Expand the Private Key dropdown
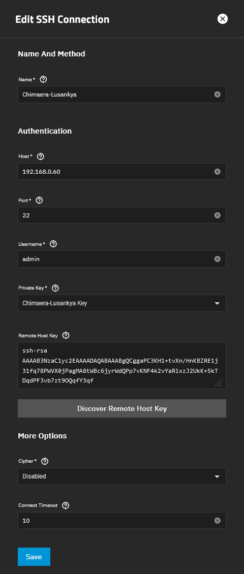The height and width of the screenshot is (574, 244). point(122,303)
